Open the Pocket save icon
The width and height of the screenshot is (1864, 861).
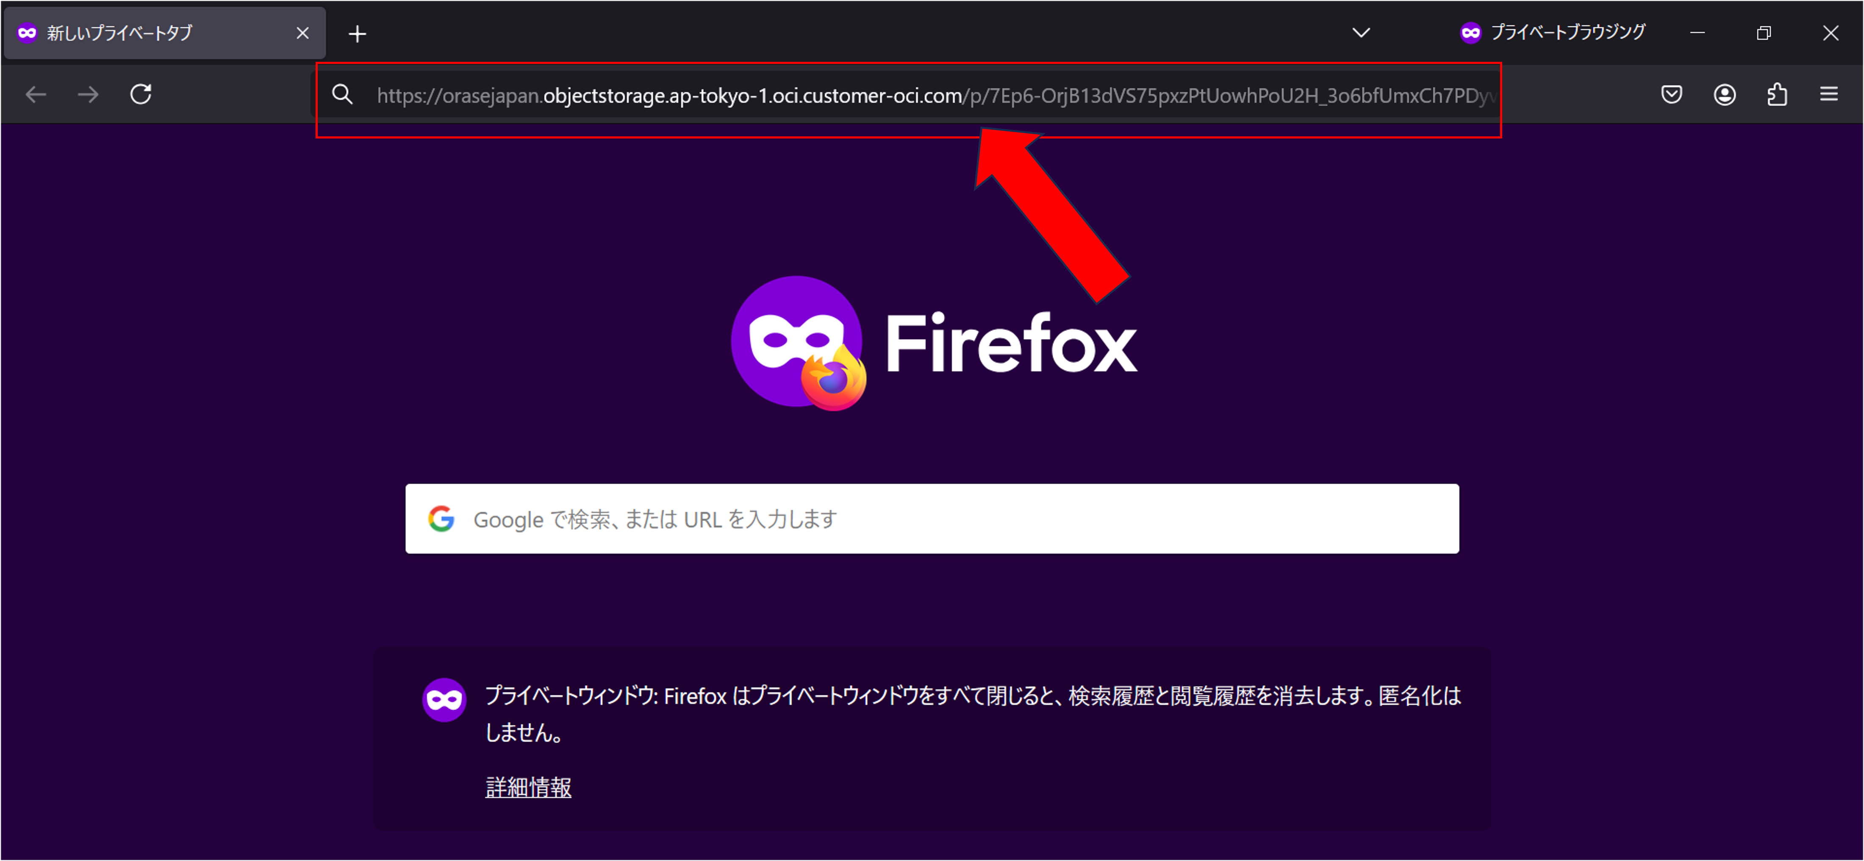point(1672,95)
